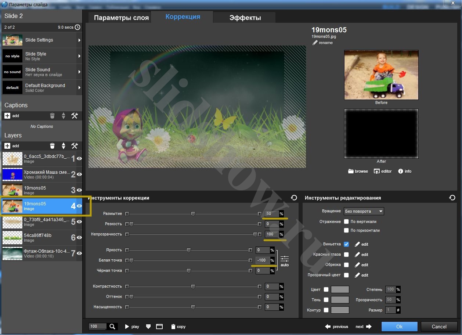Edit crop (Обрезка) settings
Viewport: 462px width, 335px height.
click(361, 265)
